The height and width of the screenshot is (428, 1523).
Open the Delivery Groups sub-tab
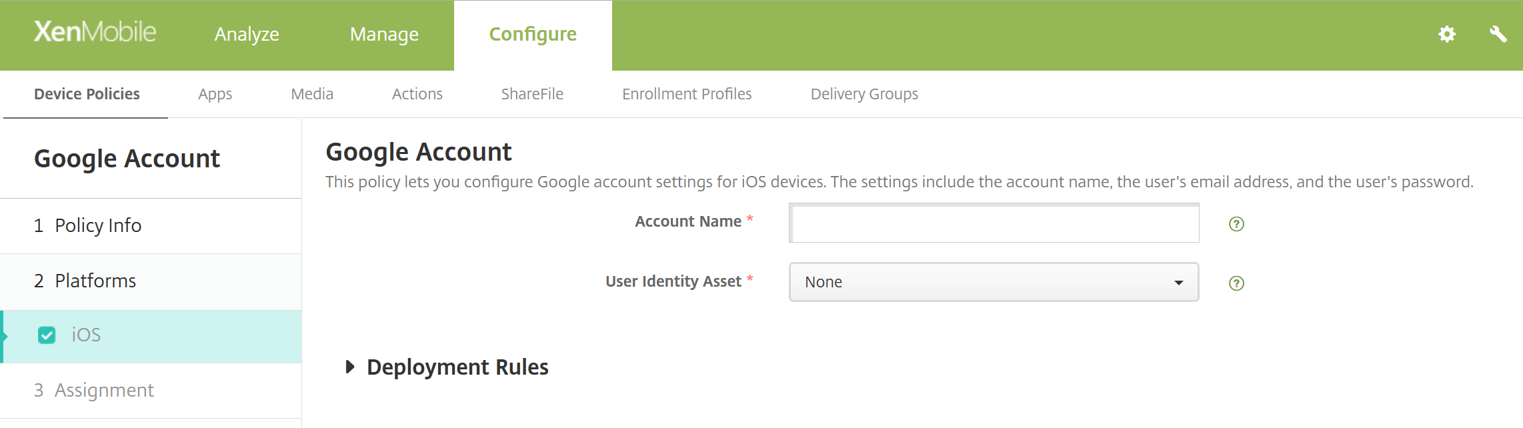point(864,94)
